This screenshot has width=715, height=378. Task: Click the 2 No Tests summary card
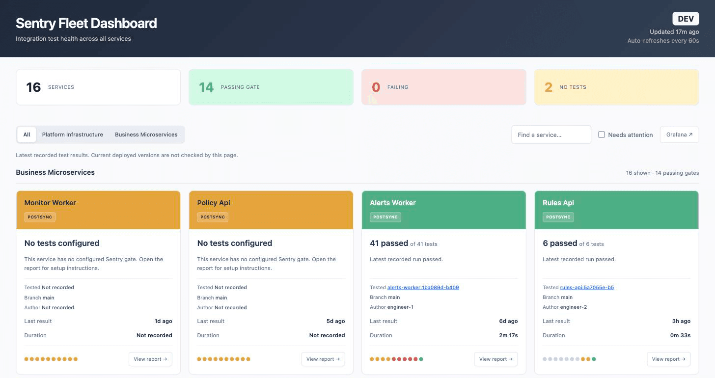pyautogui.click(x=617, y=87)
